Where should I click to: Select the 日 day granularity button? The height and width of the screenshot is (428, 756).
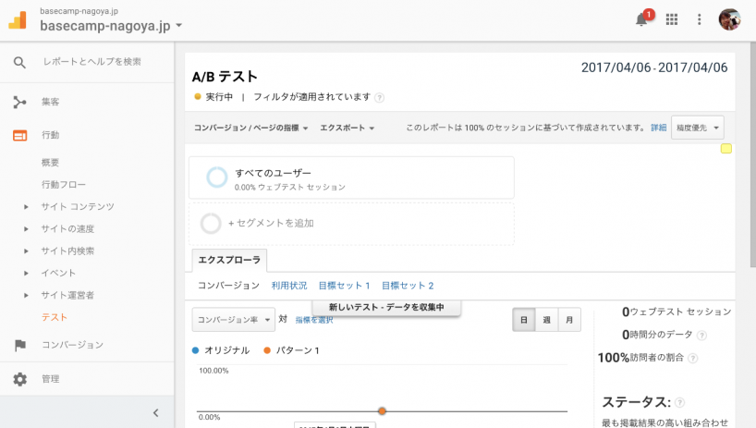[524, 320]
